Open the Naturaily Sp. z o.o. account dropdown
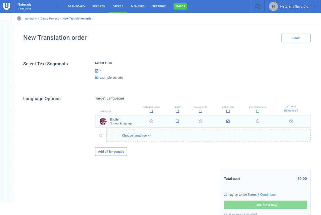 (x=315, y=6)
